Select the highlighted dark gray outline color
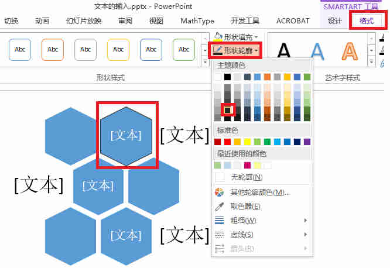This screenshot has width=390, height=268. [x=228, y=110]
